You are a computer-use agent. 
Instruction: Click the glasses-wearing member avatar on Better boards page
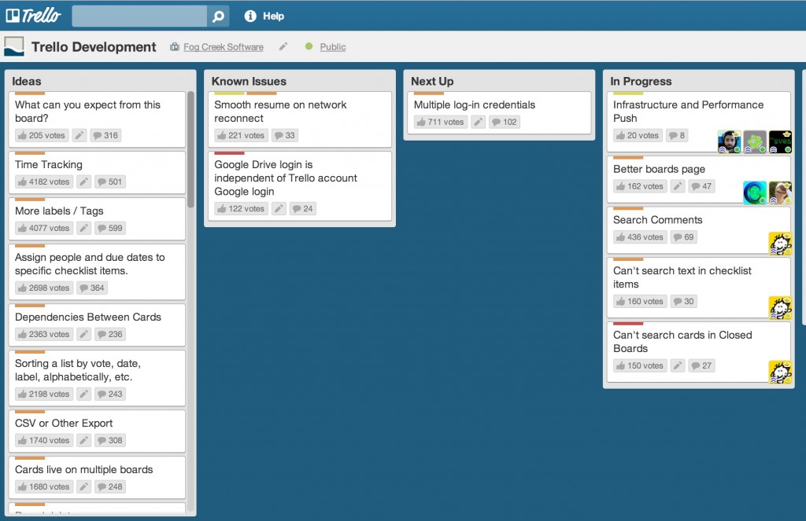coord(780,193)
